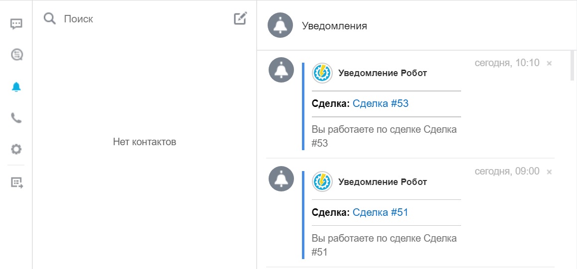Dismiss the 10:10 notification

(549, 64)
